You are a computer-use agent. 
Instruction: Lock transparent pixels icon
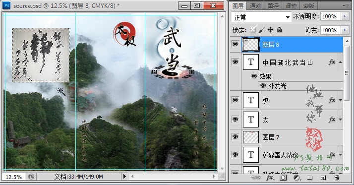coord(253,30)
